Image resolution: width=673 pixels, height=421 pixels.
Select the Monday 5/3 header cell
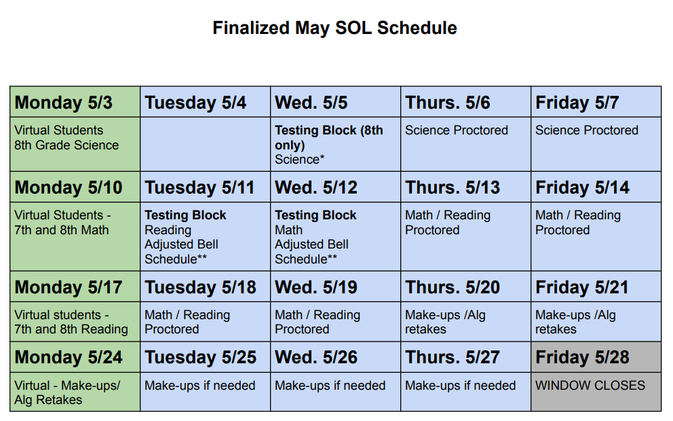click(75, 103)
